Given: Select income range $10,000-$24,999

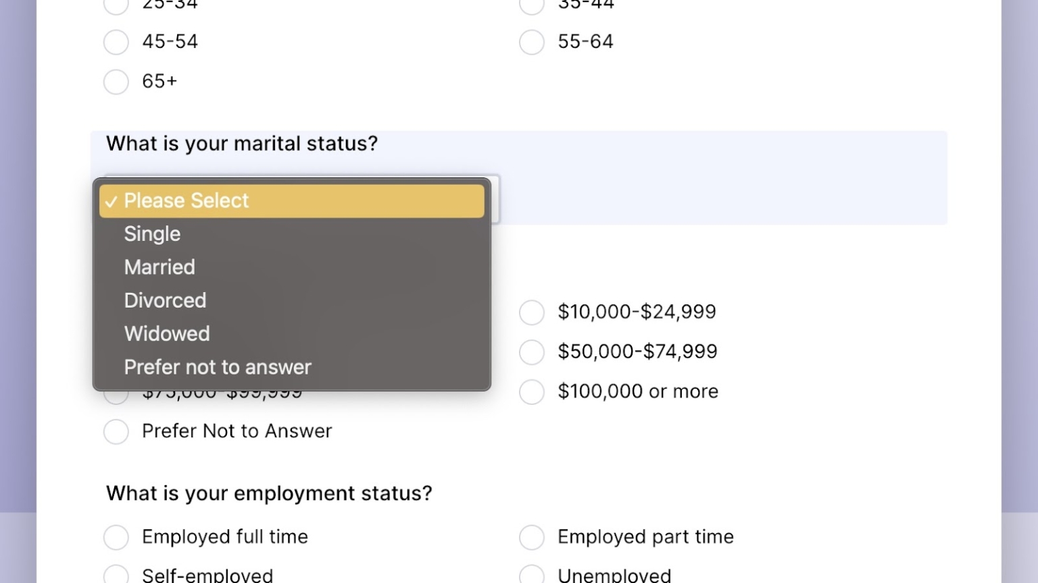Looking at the screenshot, I should [x=531, y=312].
